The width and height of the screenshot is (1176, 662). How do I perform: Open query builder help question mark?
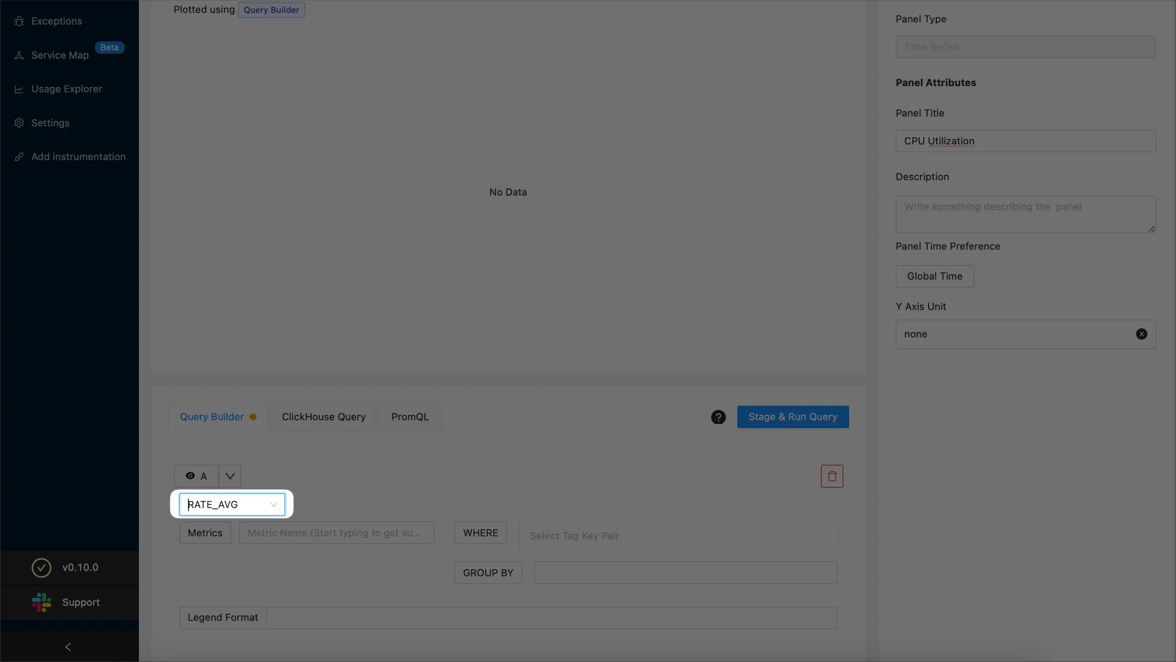pos(718,417)
